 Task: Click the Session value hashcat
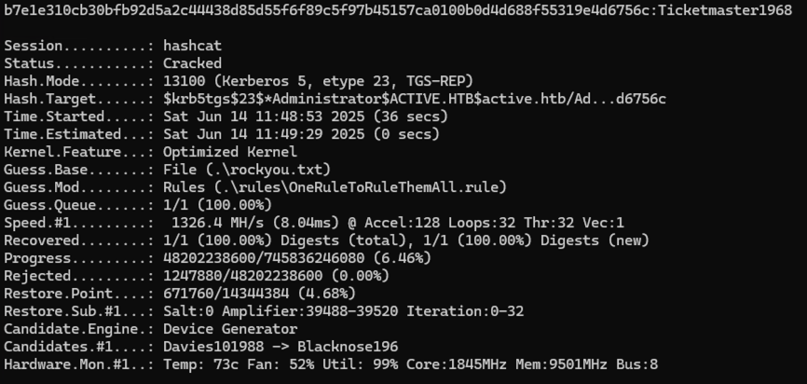[x=192, y=46]
